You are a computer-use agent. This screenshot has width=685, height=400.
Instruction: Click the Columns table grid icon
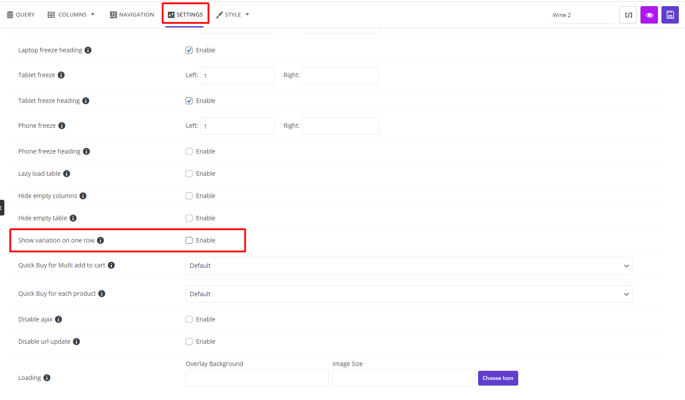click(x=51, y=15)
